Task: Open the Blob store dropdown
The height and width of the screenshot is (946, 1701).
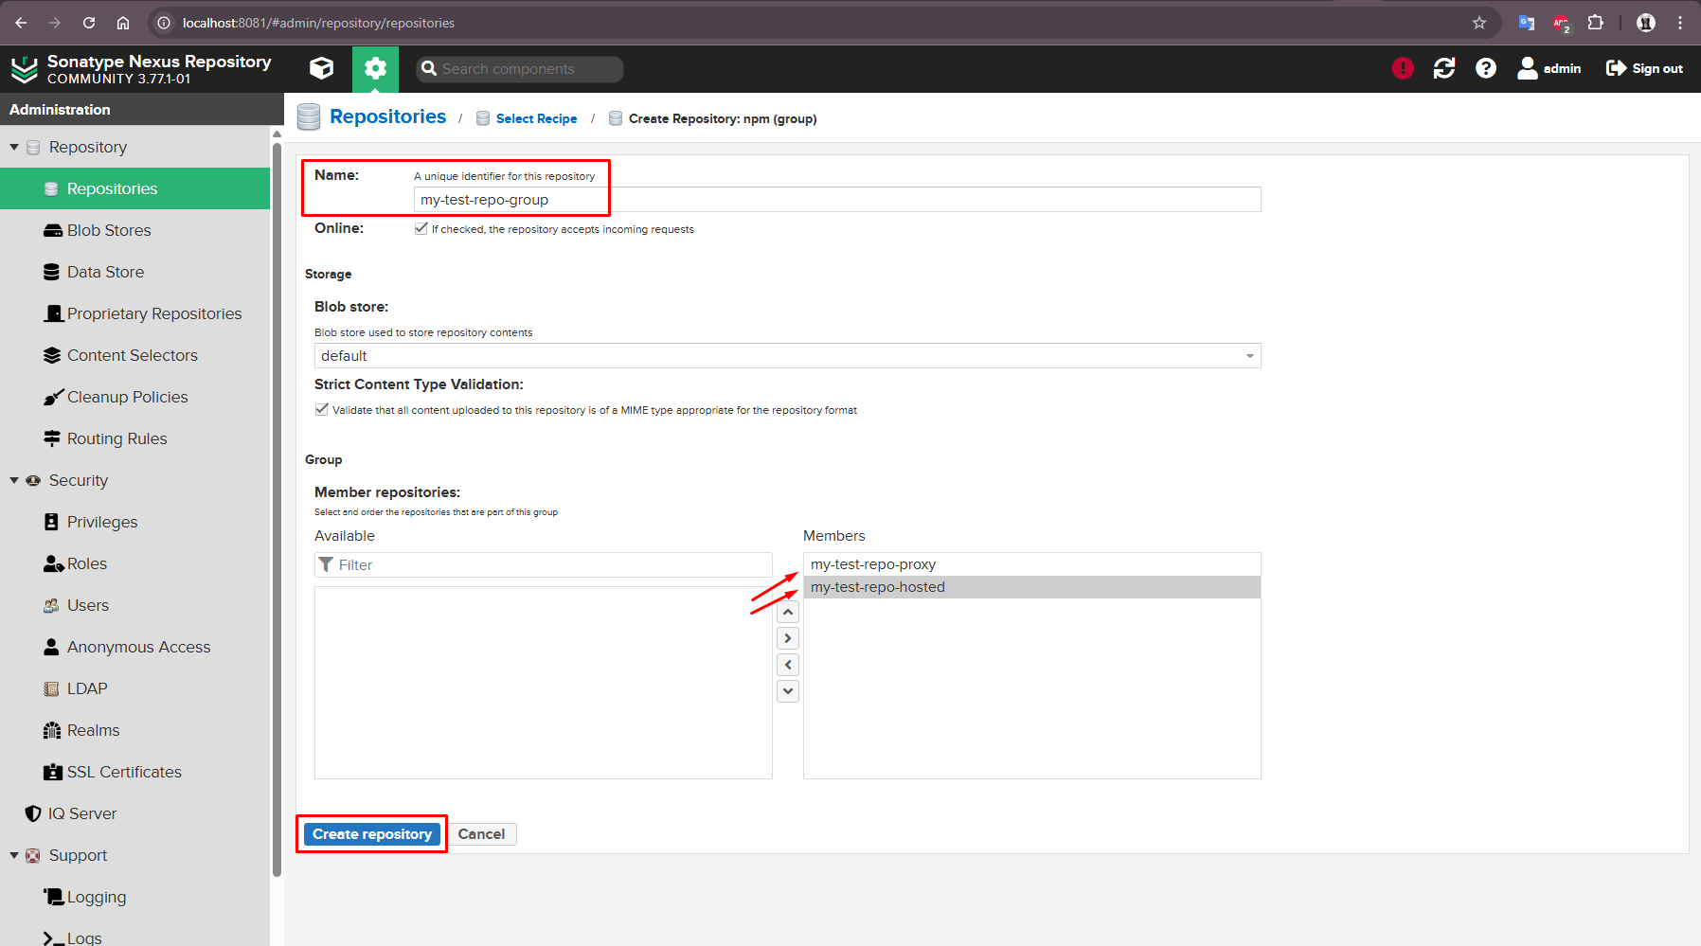Action: coord(787,356)
